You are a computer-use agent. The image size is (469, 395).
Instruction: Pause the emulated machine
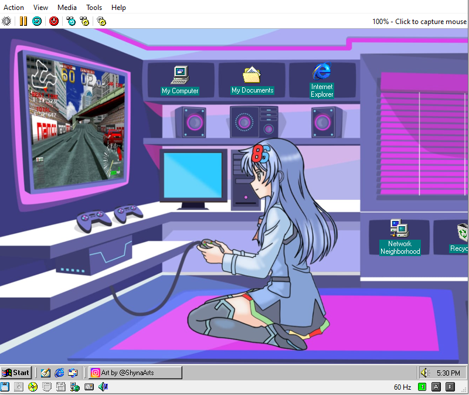tap(23, 21)
